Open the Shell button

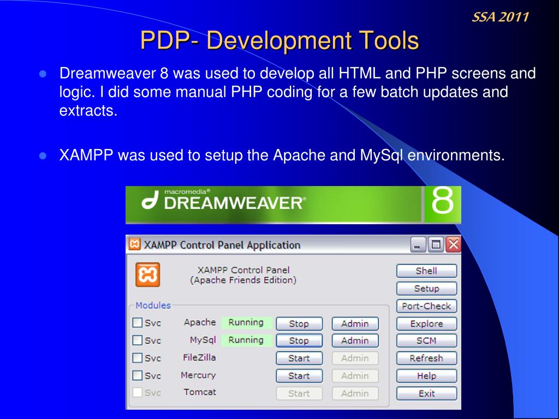[x=426, y=271]
